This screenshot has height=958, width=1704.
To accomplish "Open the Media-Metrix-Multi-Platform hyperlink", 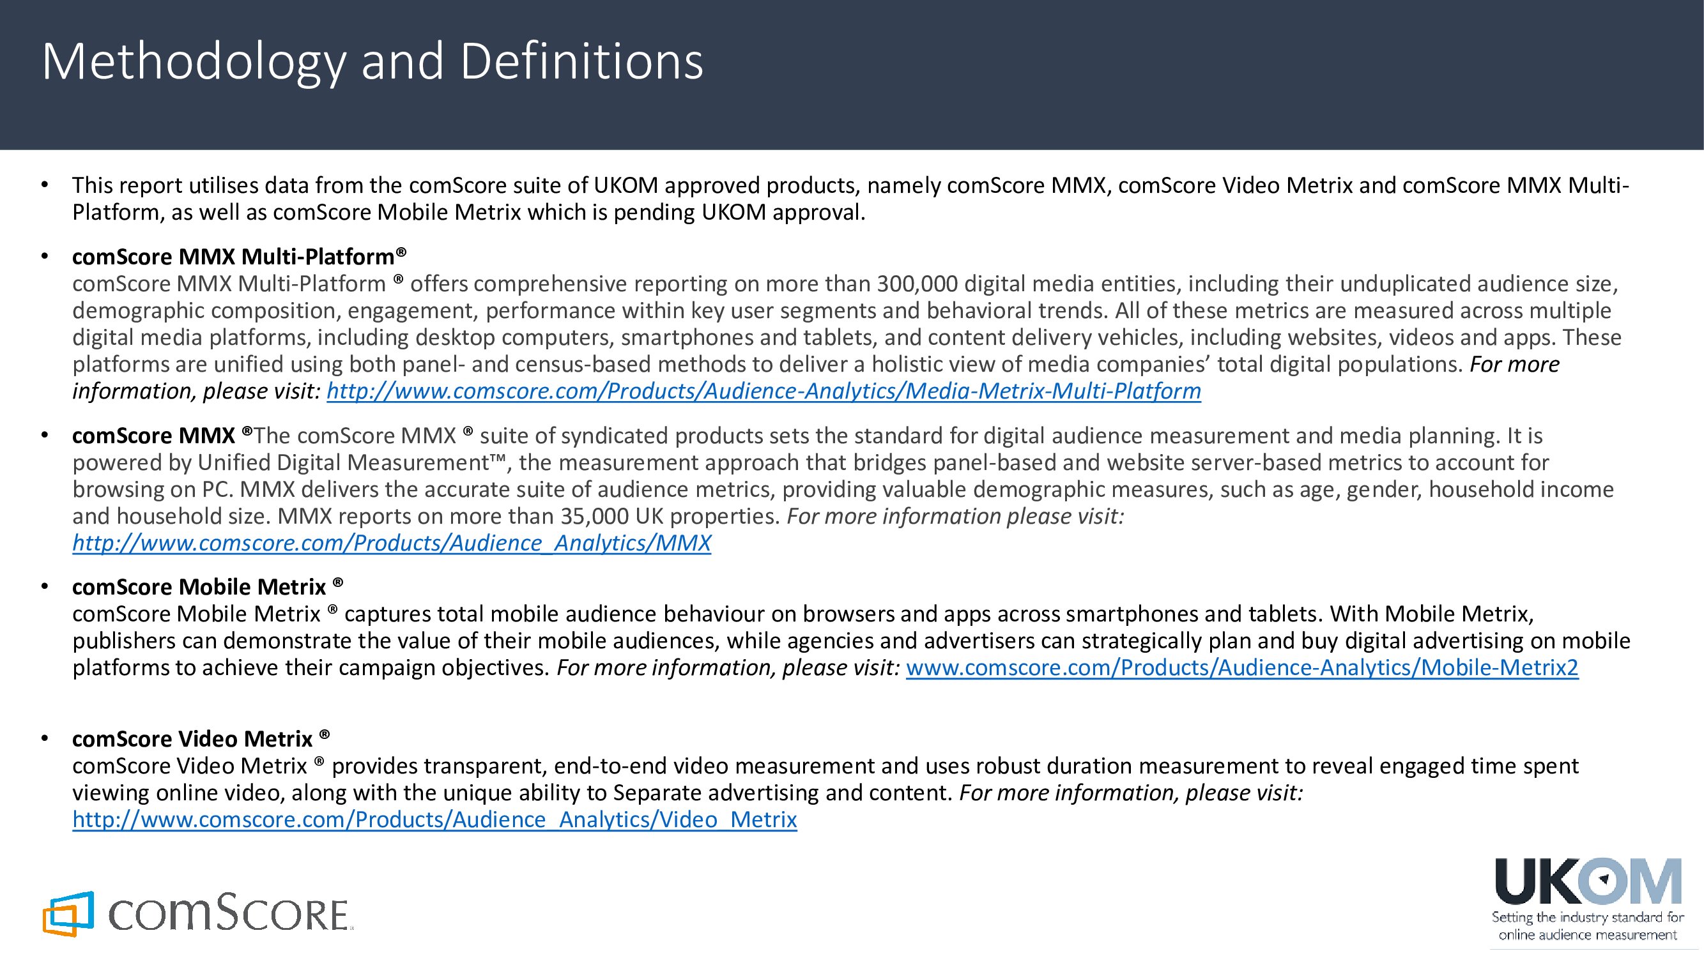I will (764, 391).
